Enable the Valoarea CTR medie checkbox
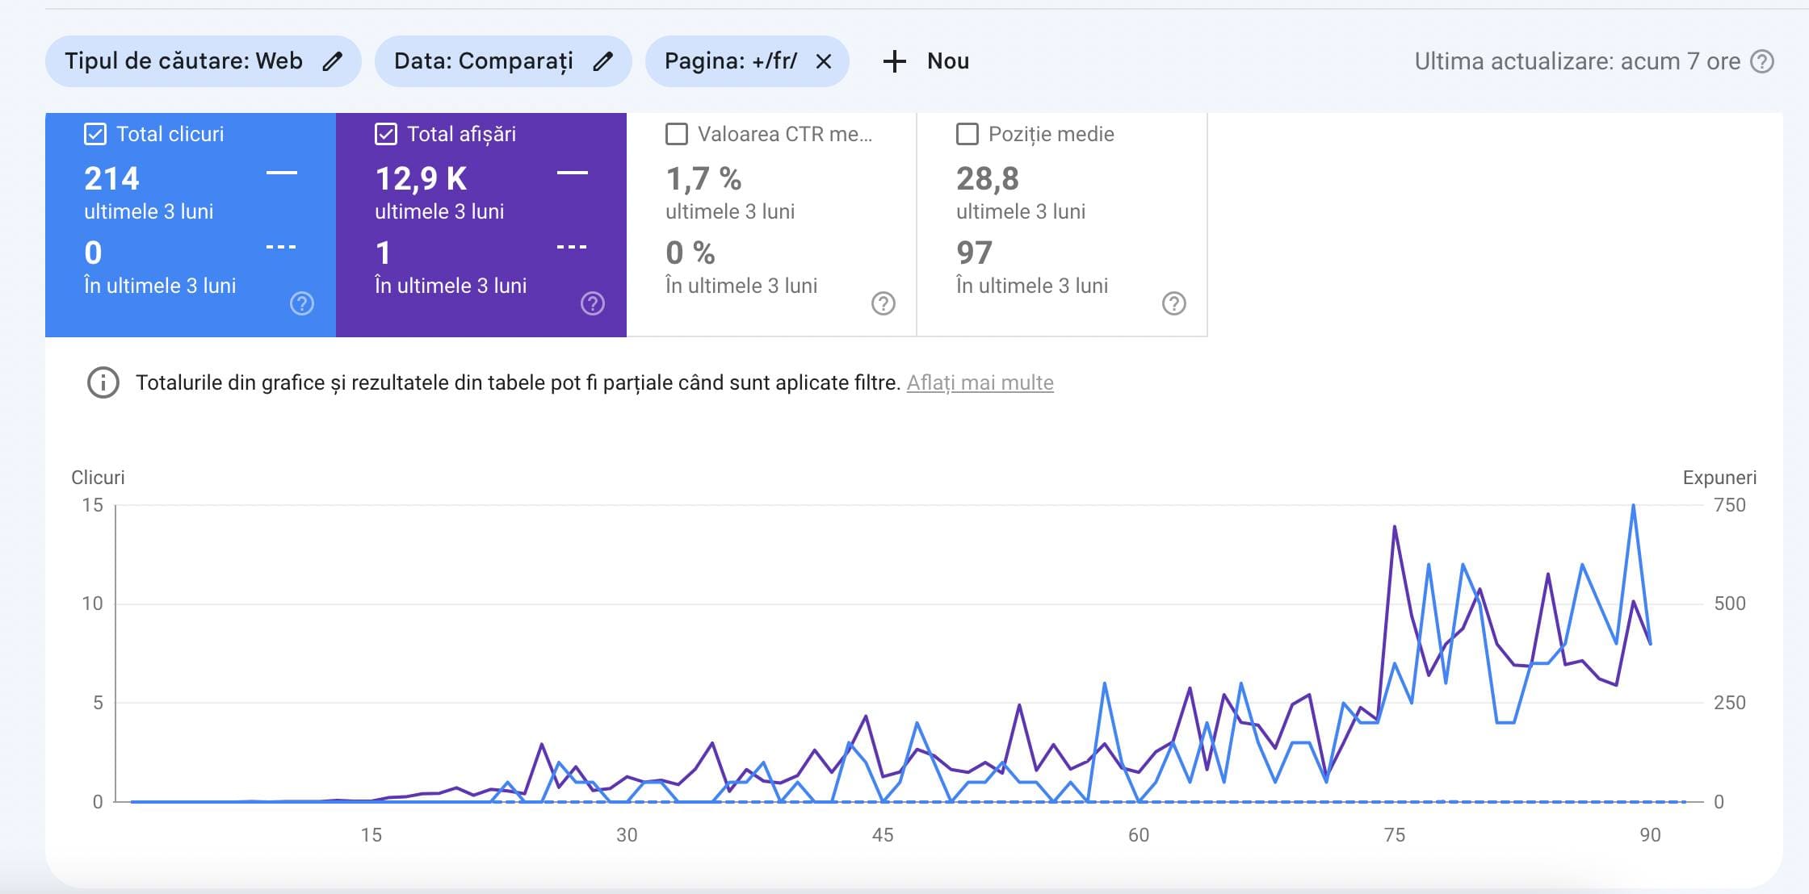Image resolution: width=1809 pixels, height=894 pixels. [x=677, y=134]
